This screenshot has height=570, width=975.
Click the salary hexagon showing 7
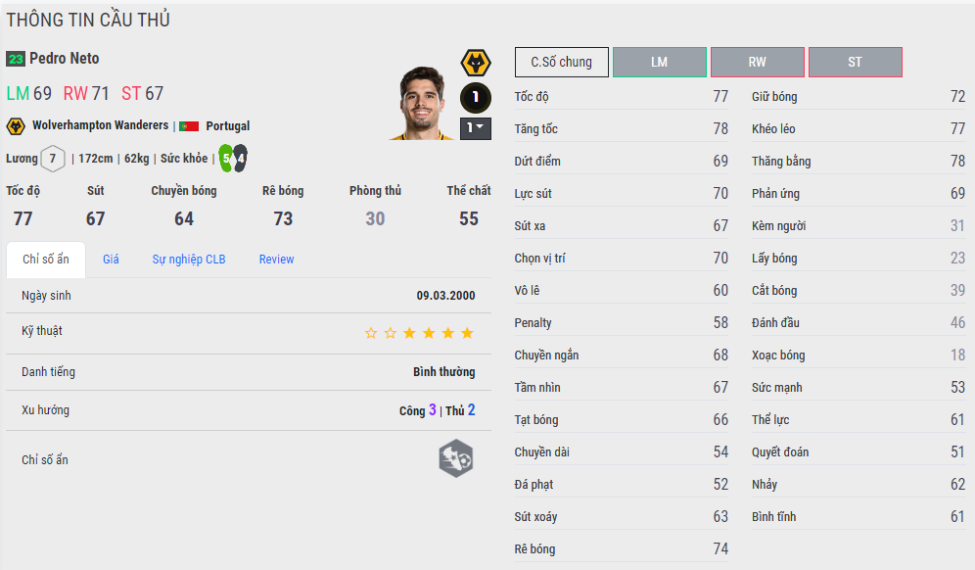click(53, 159)
